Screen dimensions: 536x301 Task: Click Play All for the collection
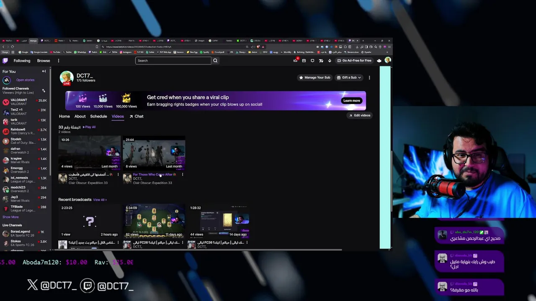89,127
